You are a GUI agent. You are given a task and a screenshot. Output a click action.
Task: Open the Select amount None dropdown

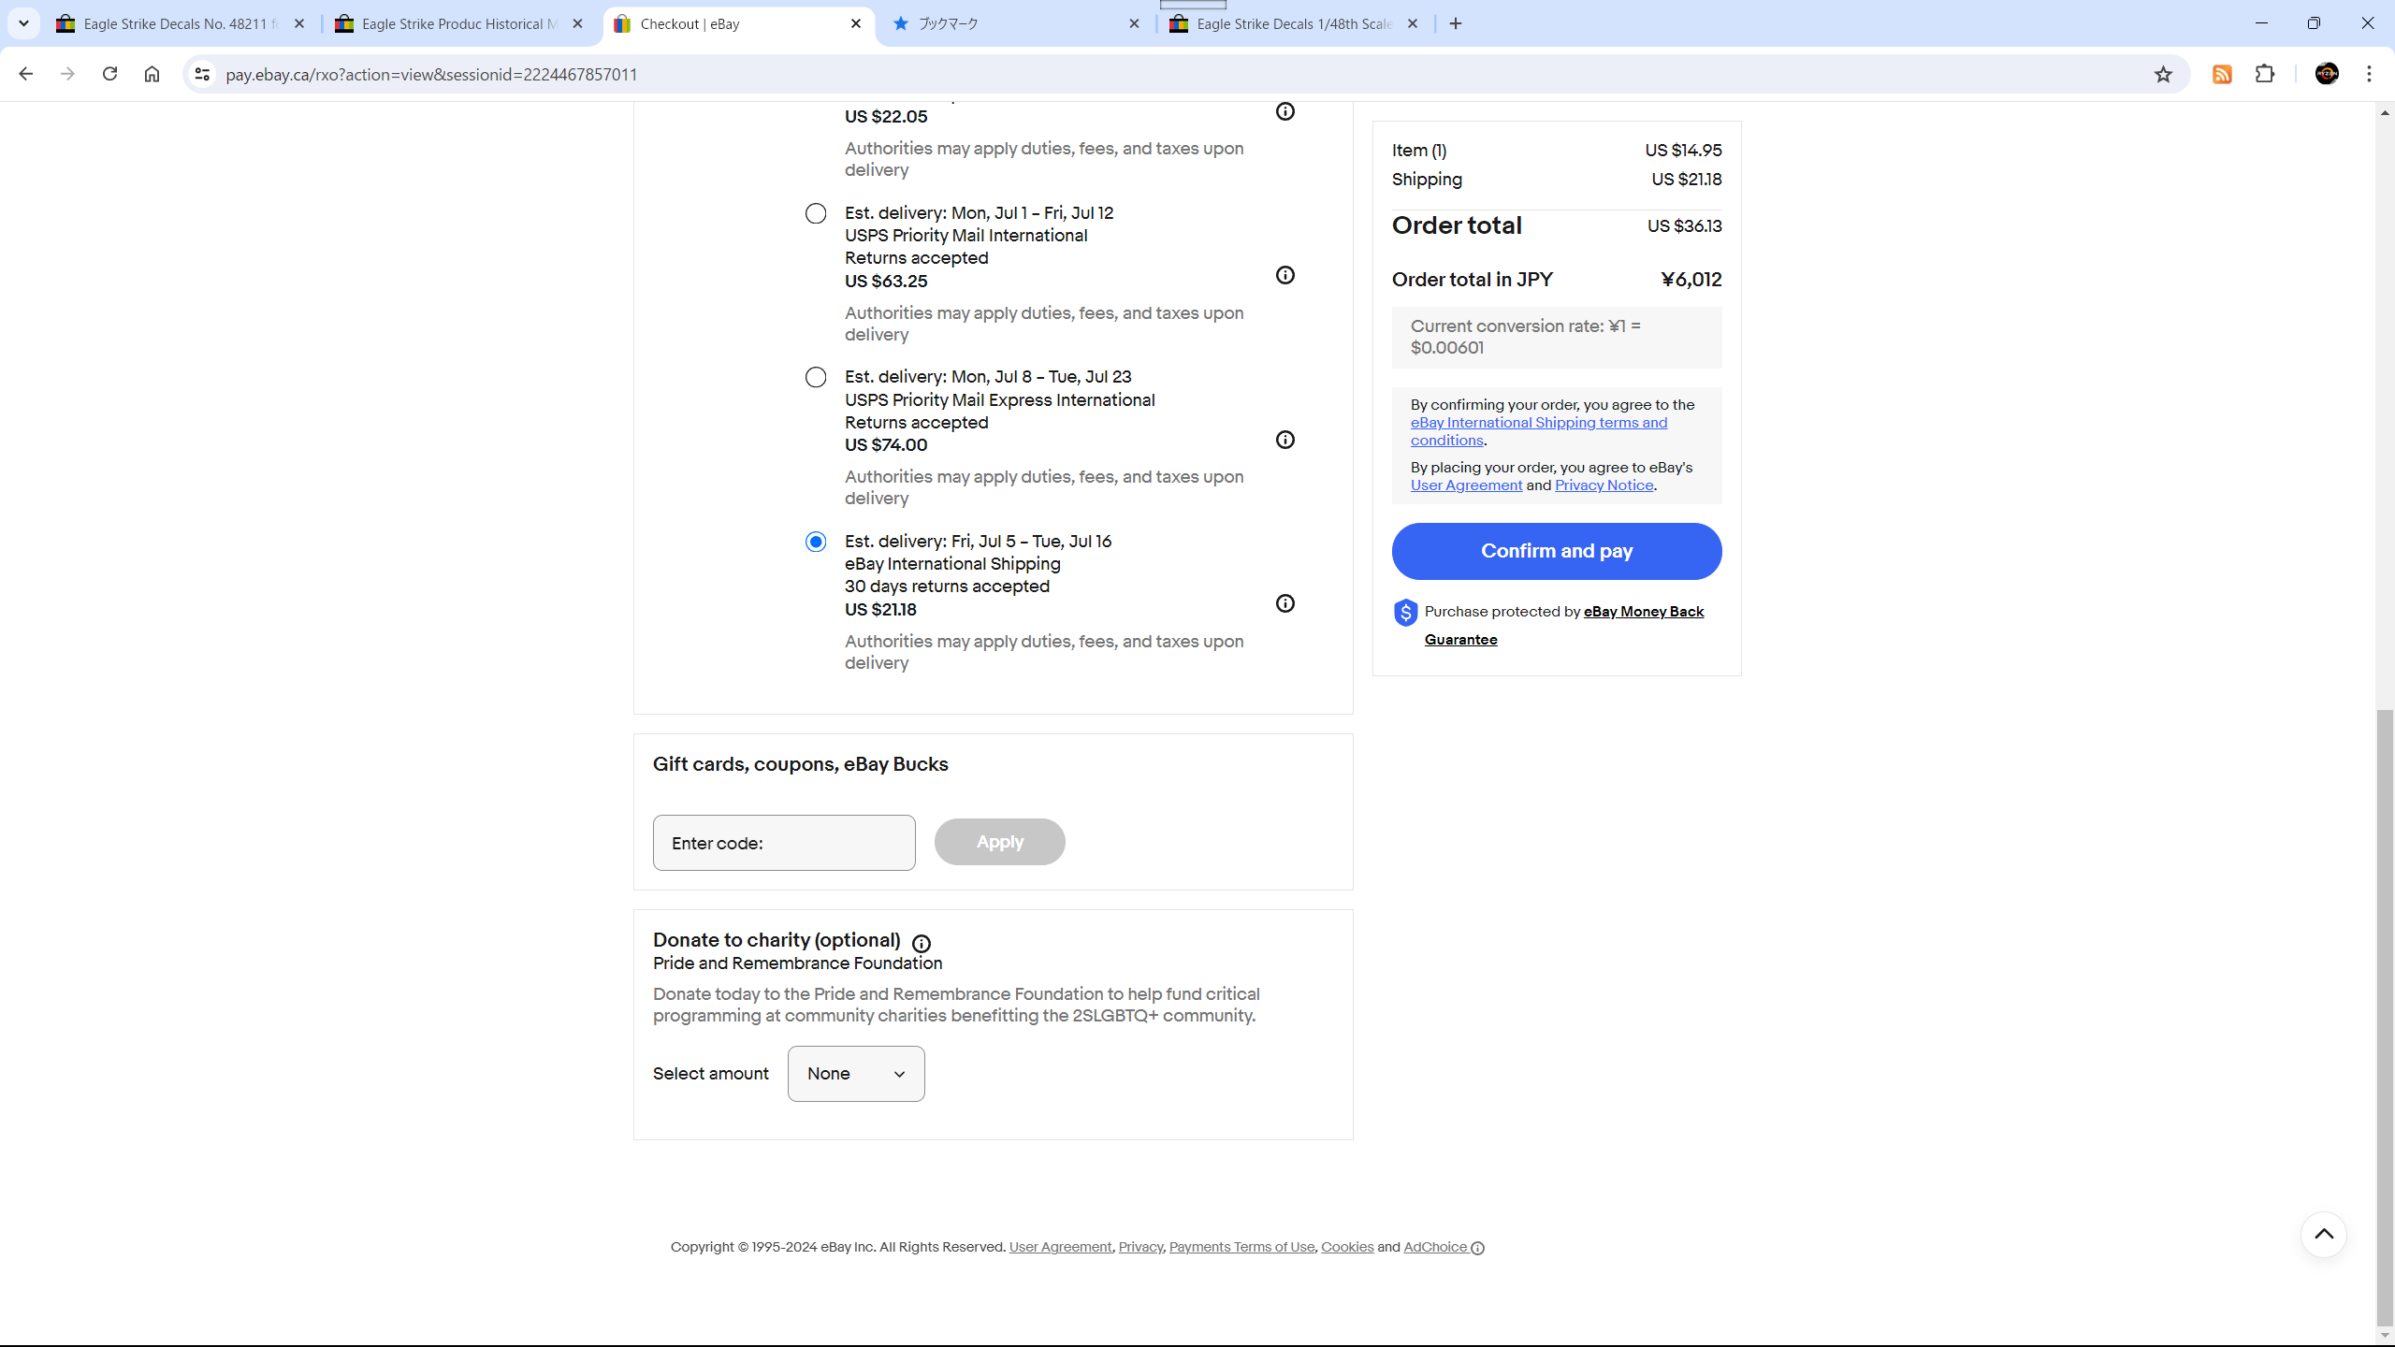(856, 1074)
